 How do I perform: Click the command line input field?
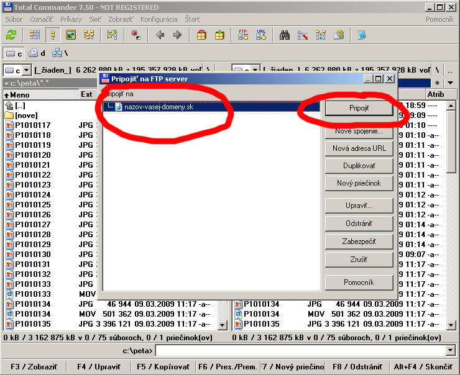[x=301, y=350]
